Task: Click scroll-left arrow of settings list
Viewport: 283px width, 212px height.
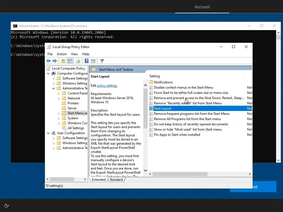Action: pos(150,174)
